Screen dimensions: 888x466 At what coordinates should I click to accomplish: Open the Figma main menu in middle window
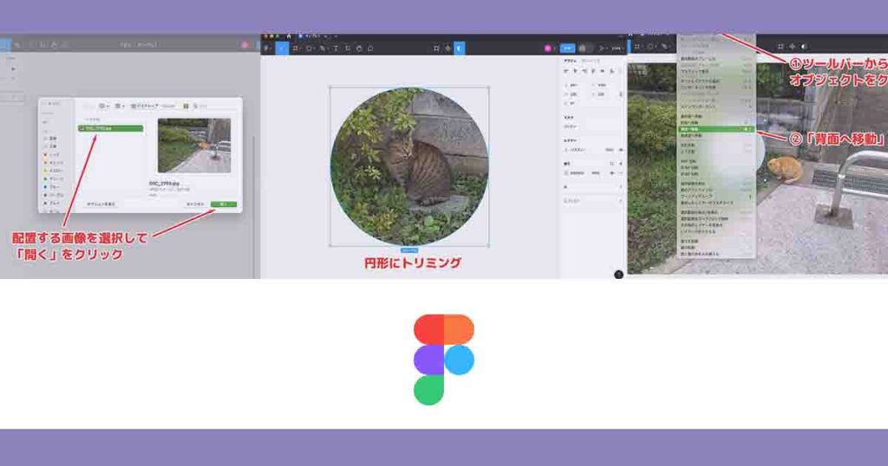click(x=267, y=49)
